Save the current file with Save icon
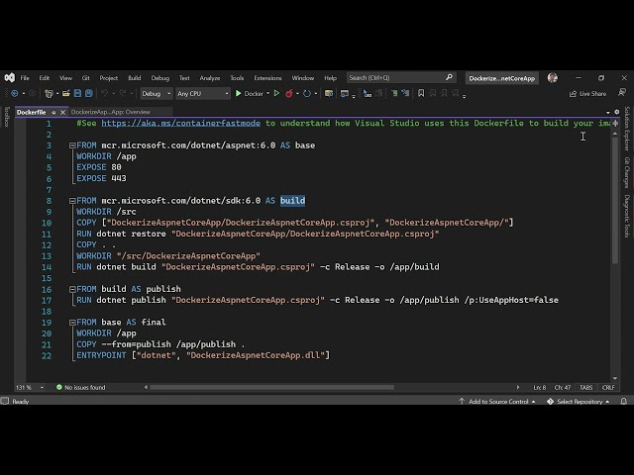This screenshot has width=634, height=475. (x=77, y=94)
